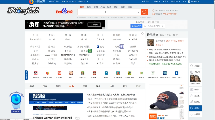Open the 火狐浏览器 app icon
The image size is (215, 120).
point(48,73)
